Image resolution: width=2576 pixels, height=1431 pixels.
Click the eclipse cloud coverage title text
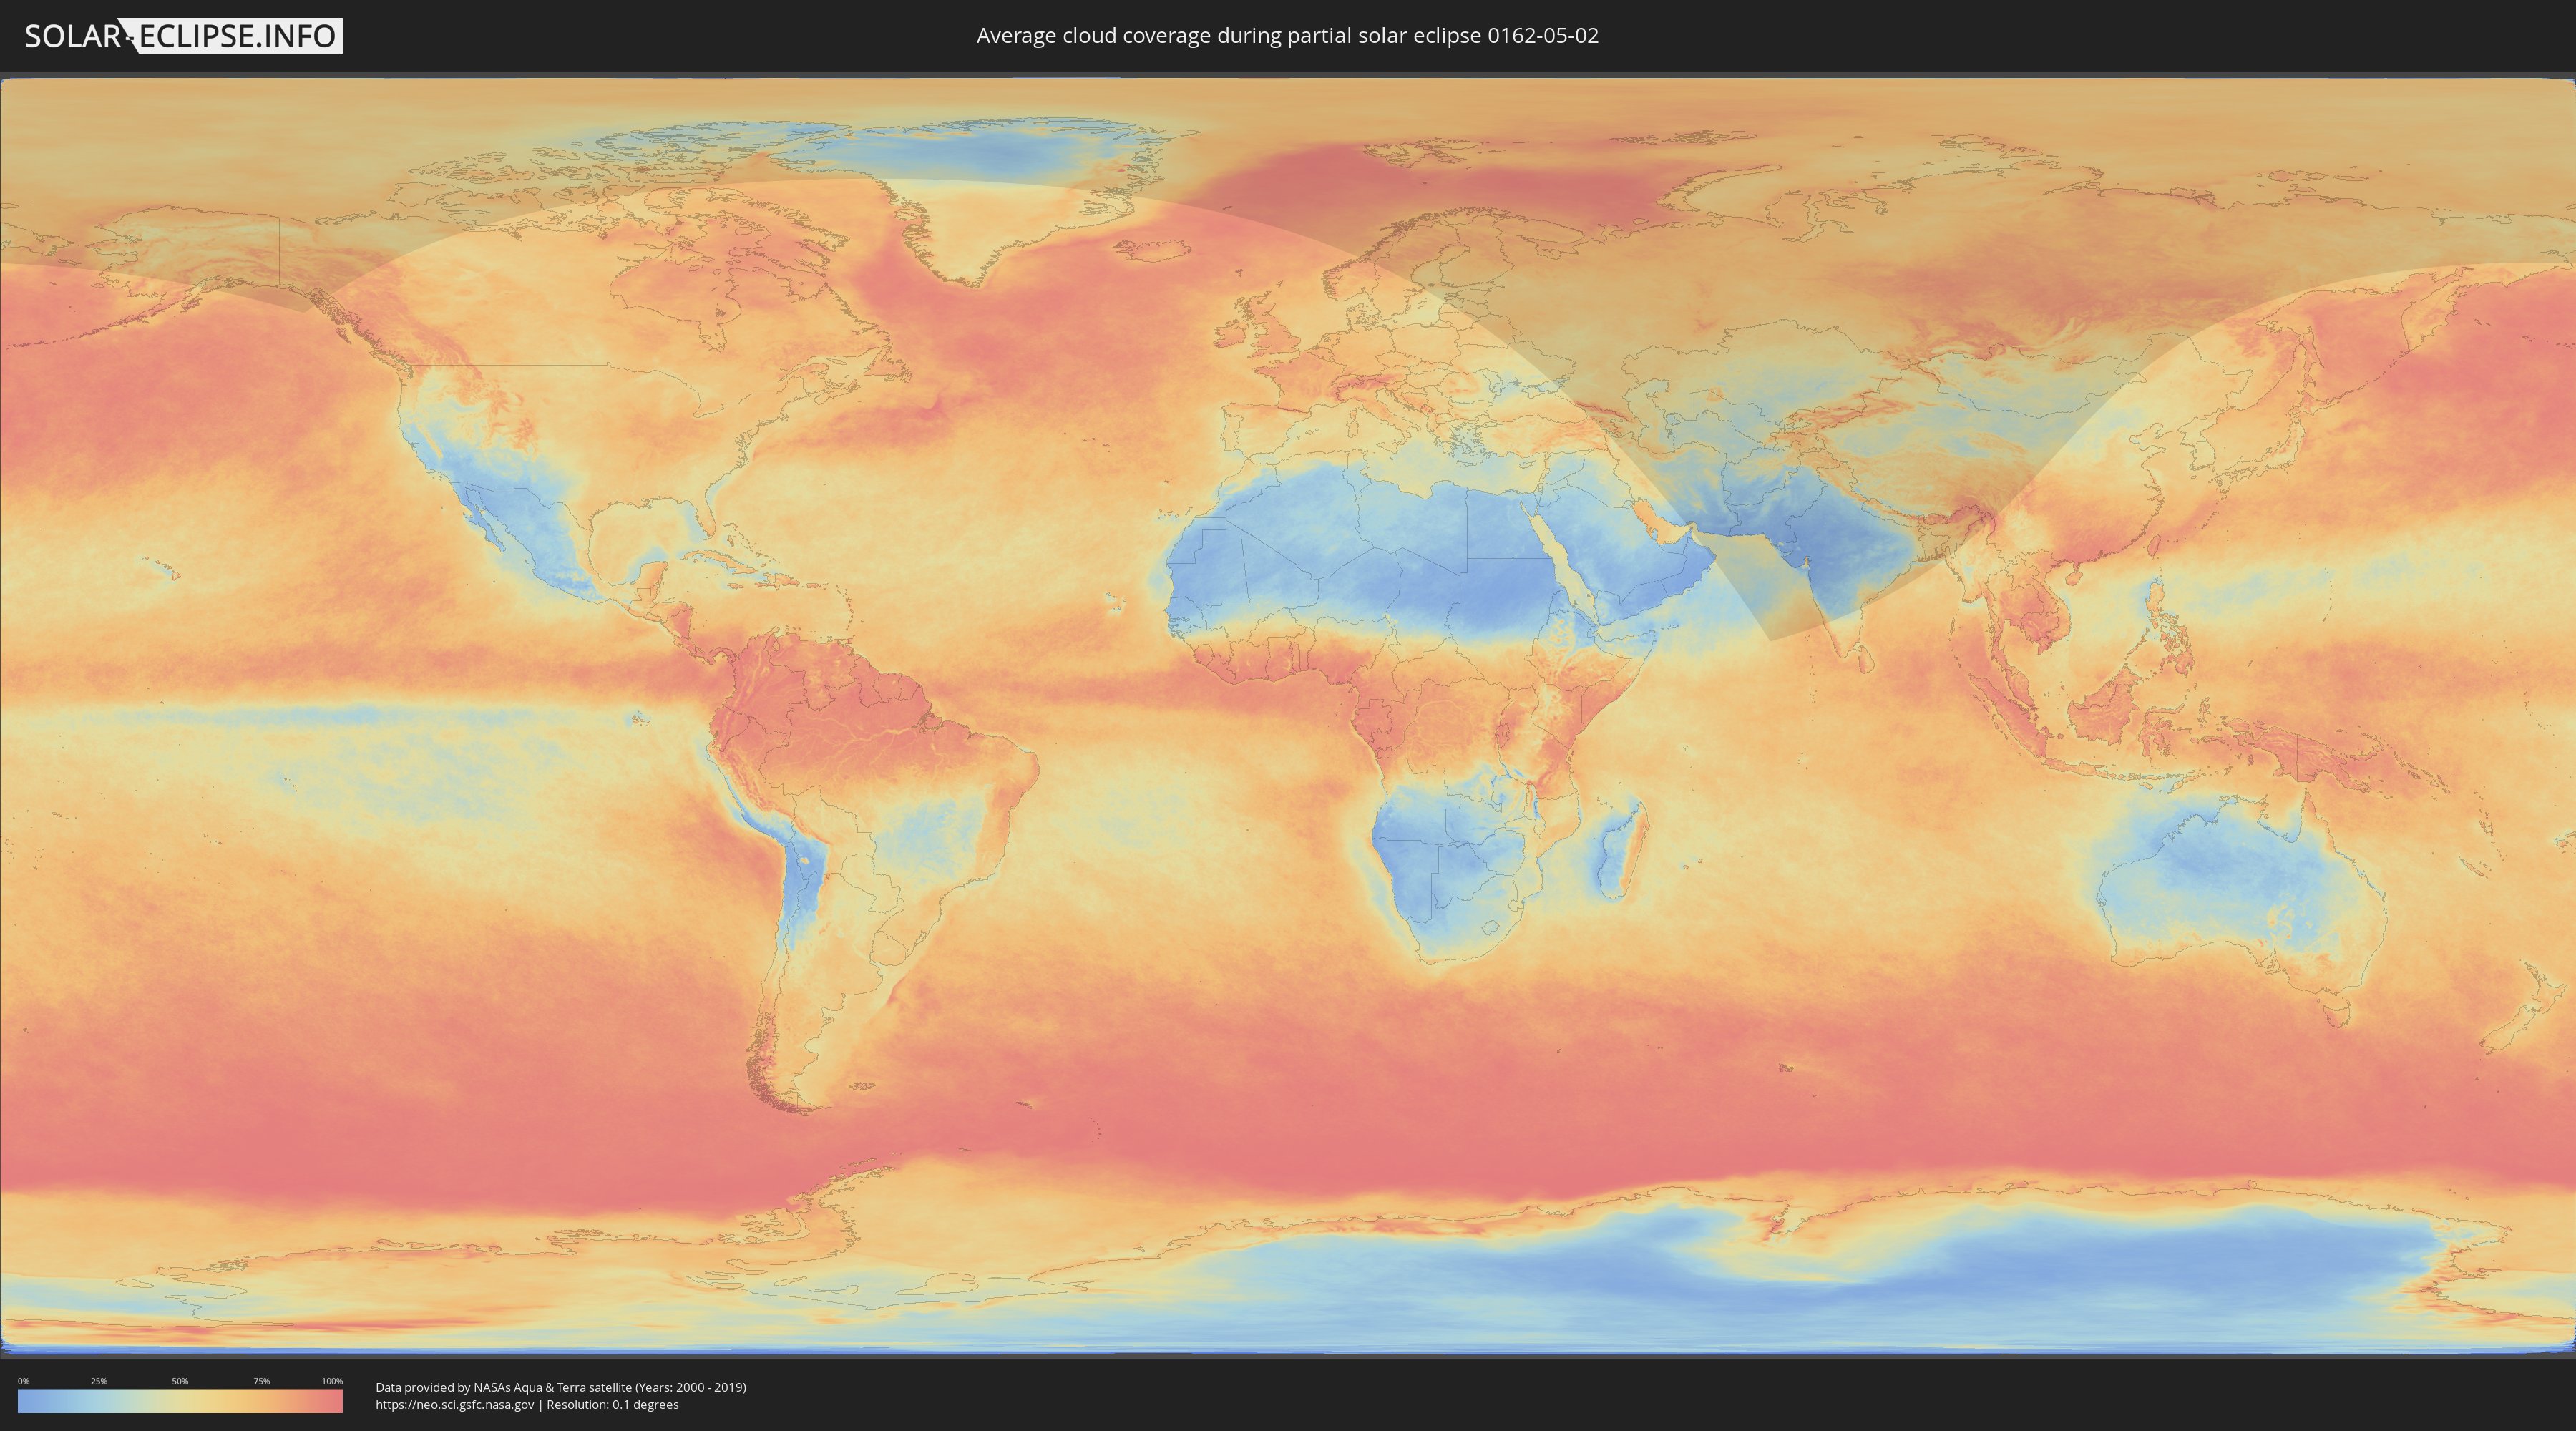[x=1287, y=36]
